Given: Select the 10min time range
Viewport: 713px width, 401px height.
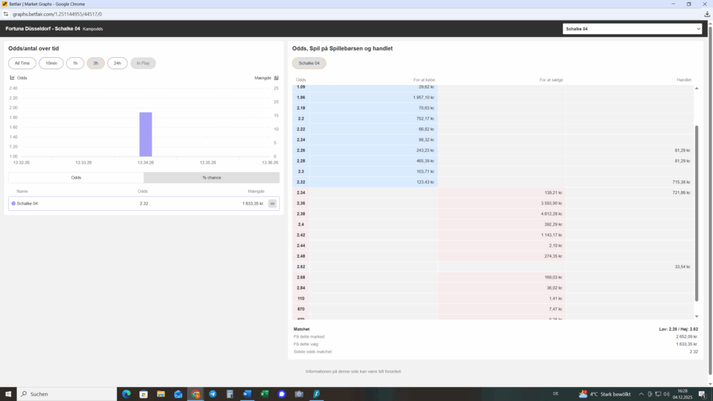Looking at the screenshot, I should tap(52, 63).
